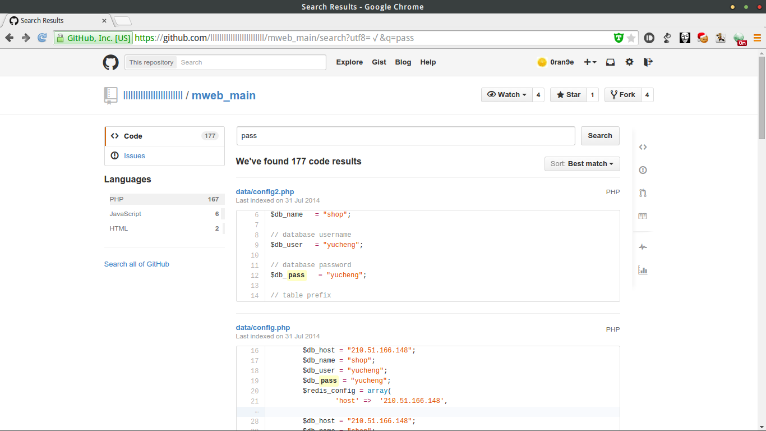Click the GitHub, Inc. security certificate badge
Viewport: 766px width, 431px height.
(94, 38)
